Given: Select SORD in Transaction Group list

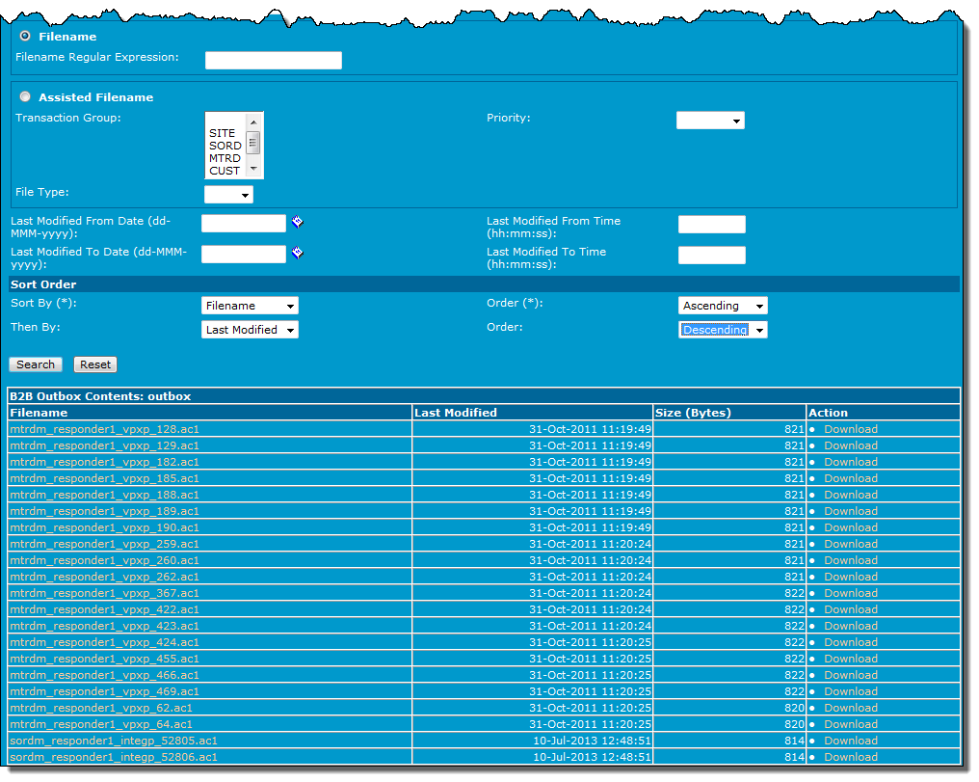Looking at the screenshot, I should point(225,146).
